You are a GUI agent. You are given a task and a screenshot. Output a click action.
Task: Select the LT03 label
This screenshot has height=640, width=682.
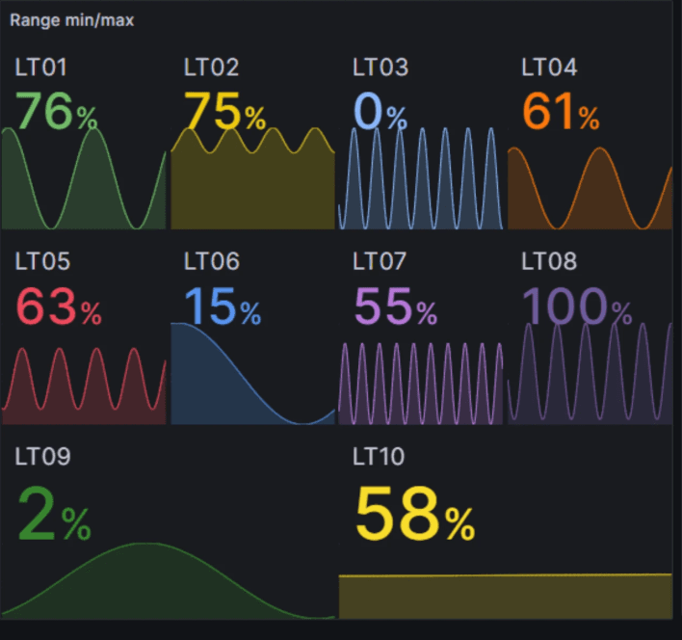380,67
